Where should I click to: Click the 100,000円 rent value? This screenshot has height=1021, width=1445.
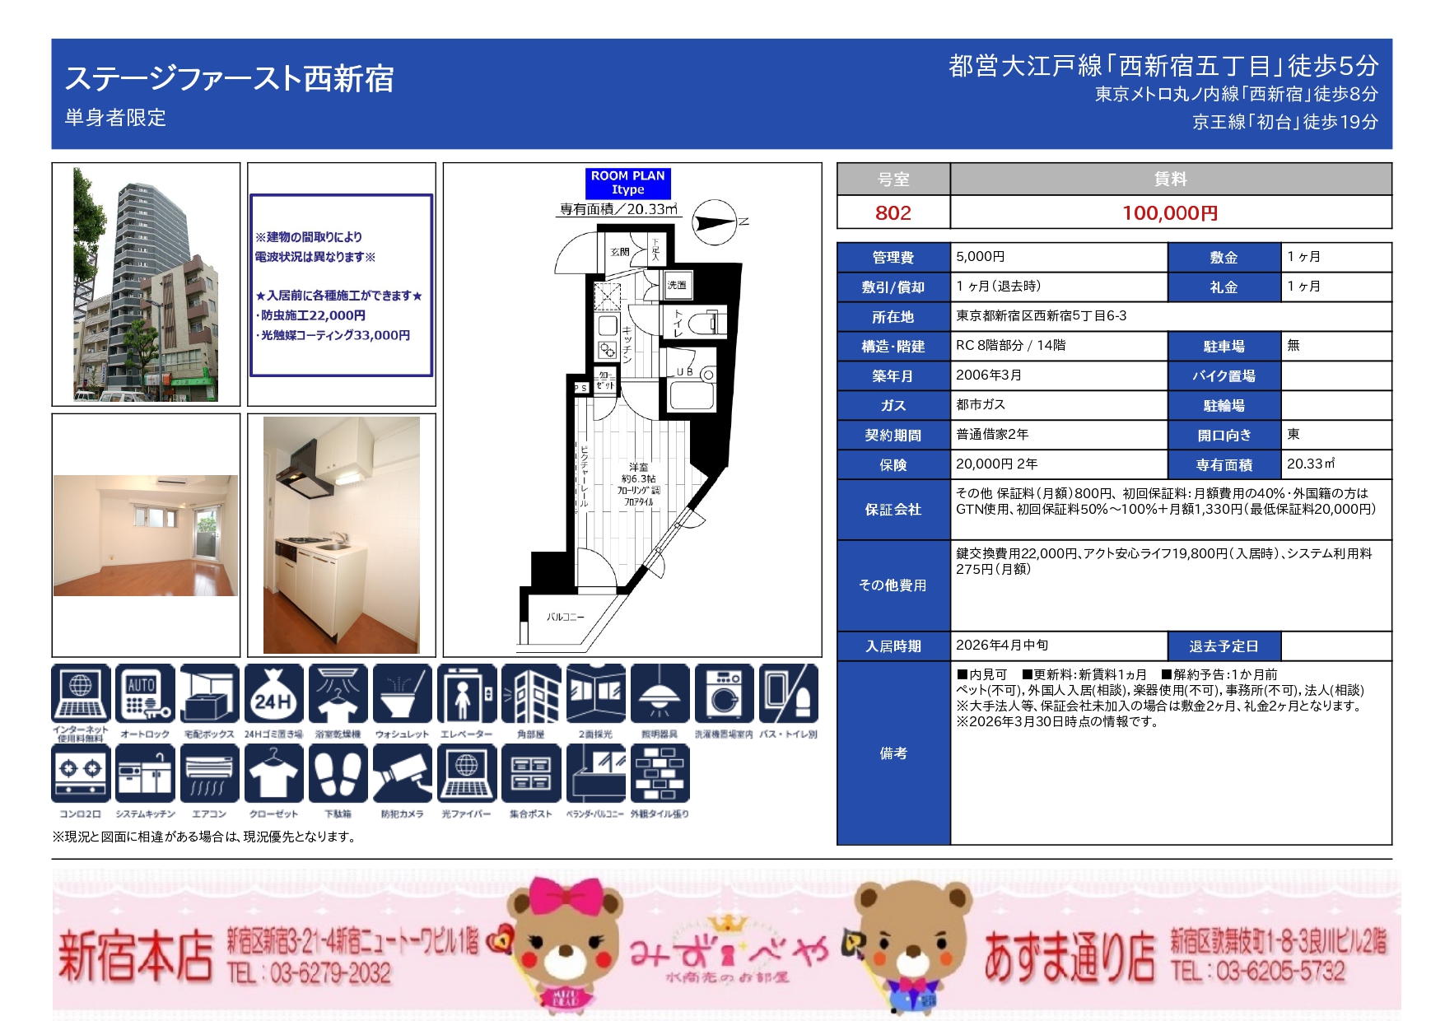[x=1170, y=213]
